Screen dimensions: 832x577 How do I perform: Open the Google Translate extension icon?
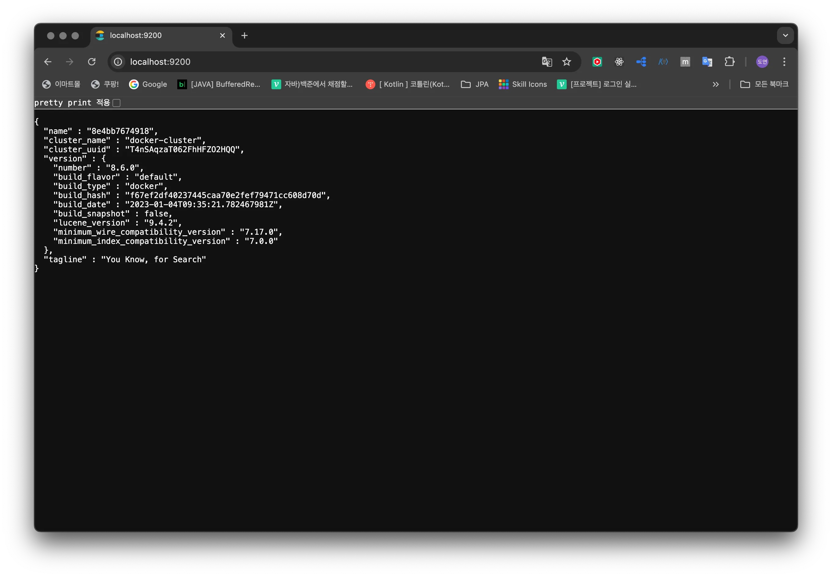707,62
